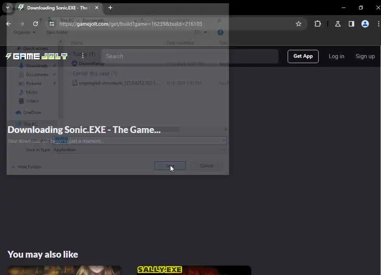Open the Game Jolt three-dot menu
This screenshot has height=275, width=381.
point(83,56)
